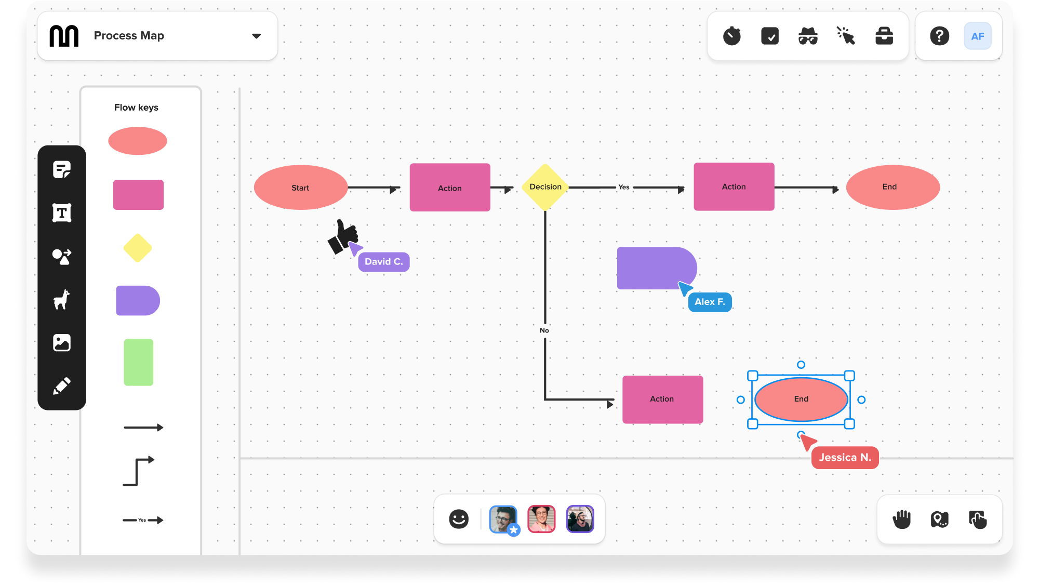Click the End node selected by Jessica N.

pyautogui.click(x=802, y=399)
